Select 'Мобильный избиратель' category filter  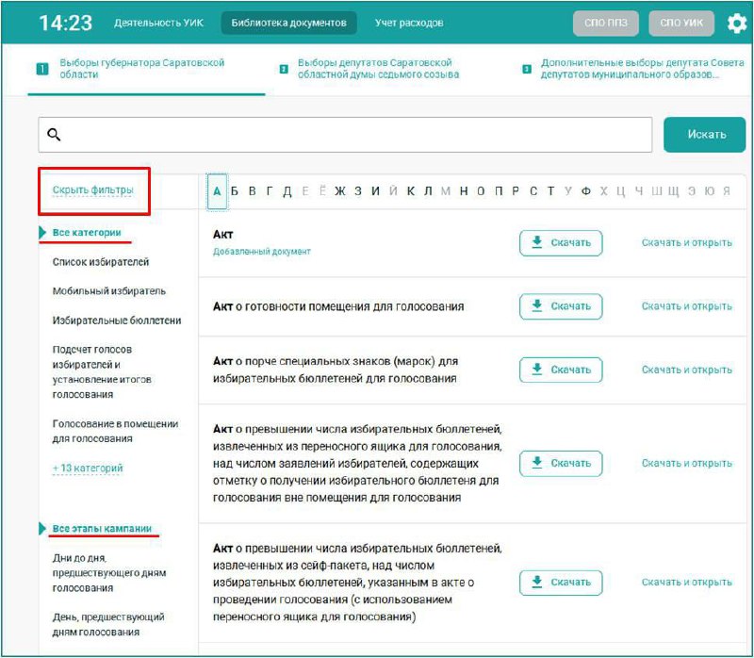click(109, 291)
